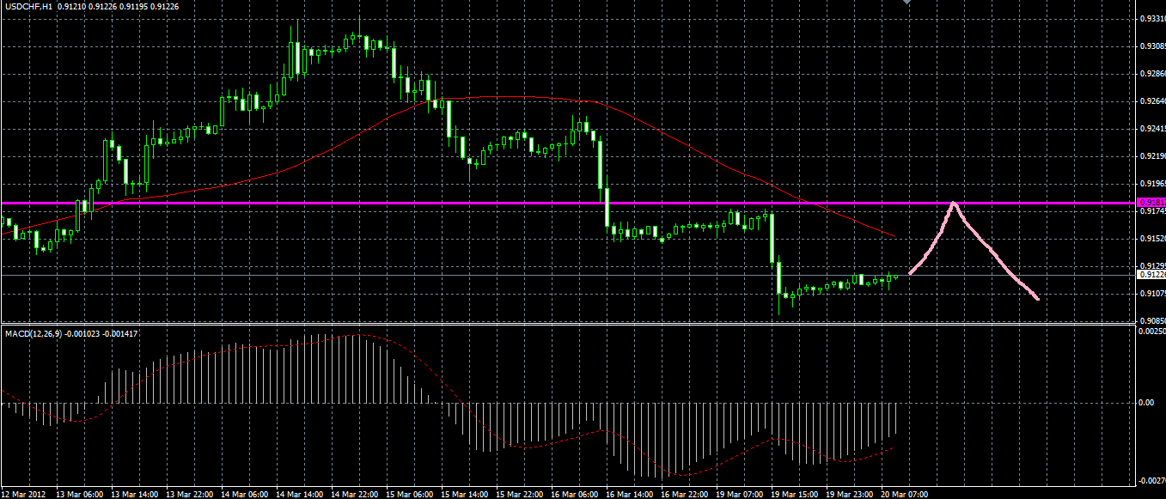Click the large bearish candle near 19 Mar 15:00
The image size is (1166, 499).
pos(772,239)
